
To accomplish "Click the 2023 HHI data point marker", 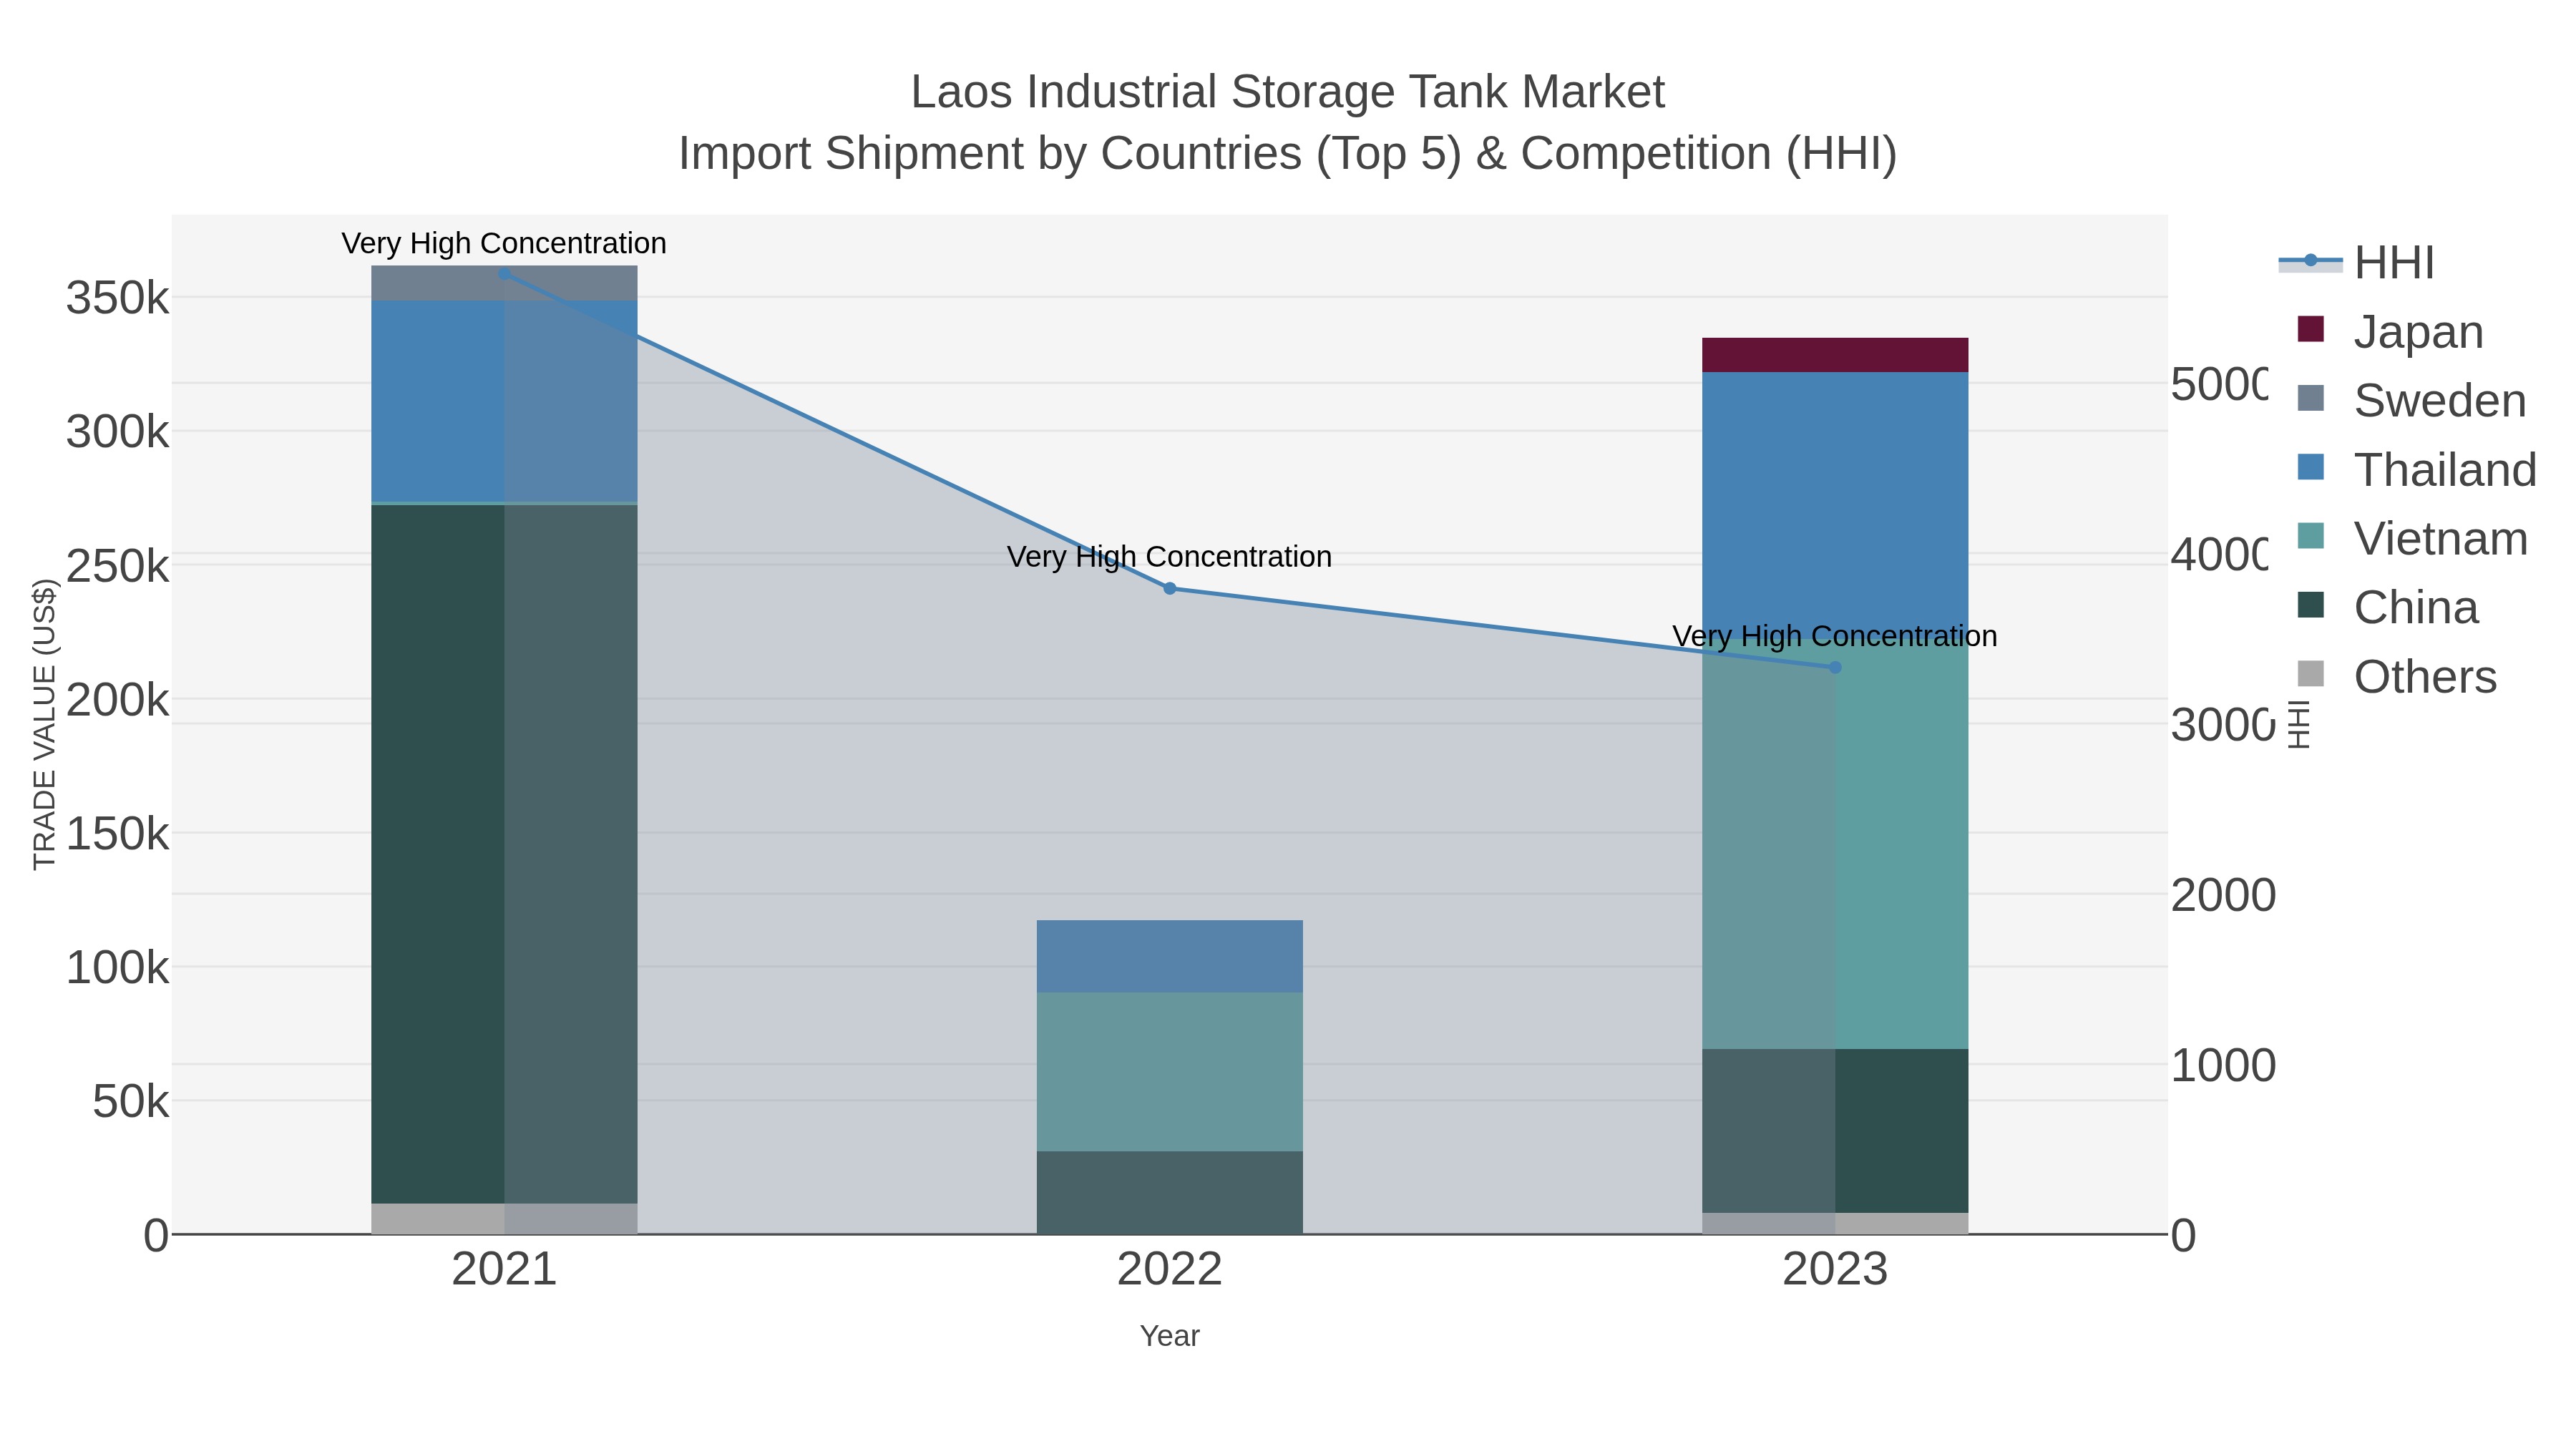I will (1835, 667).
